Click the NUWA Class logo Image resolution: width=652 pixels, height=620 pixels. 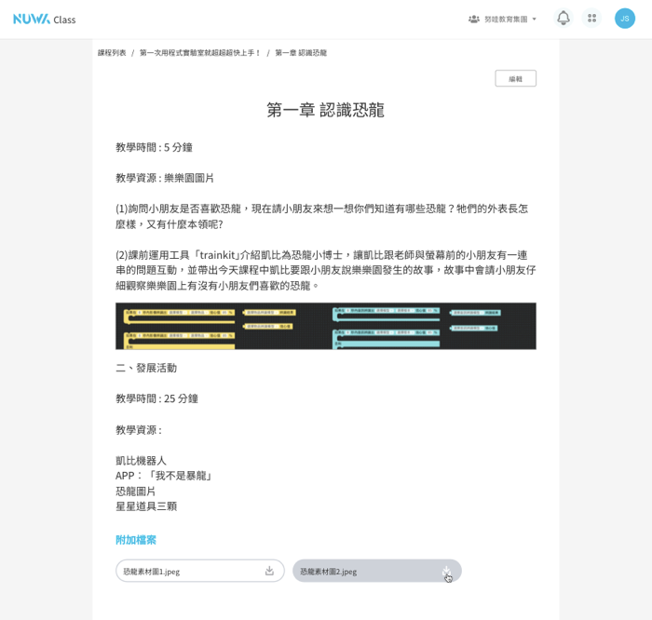(44, 19)
